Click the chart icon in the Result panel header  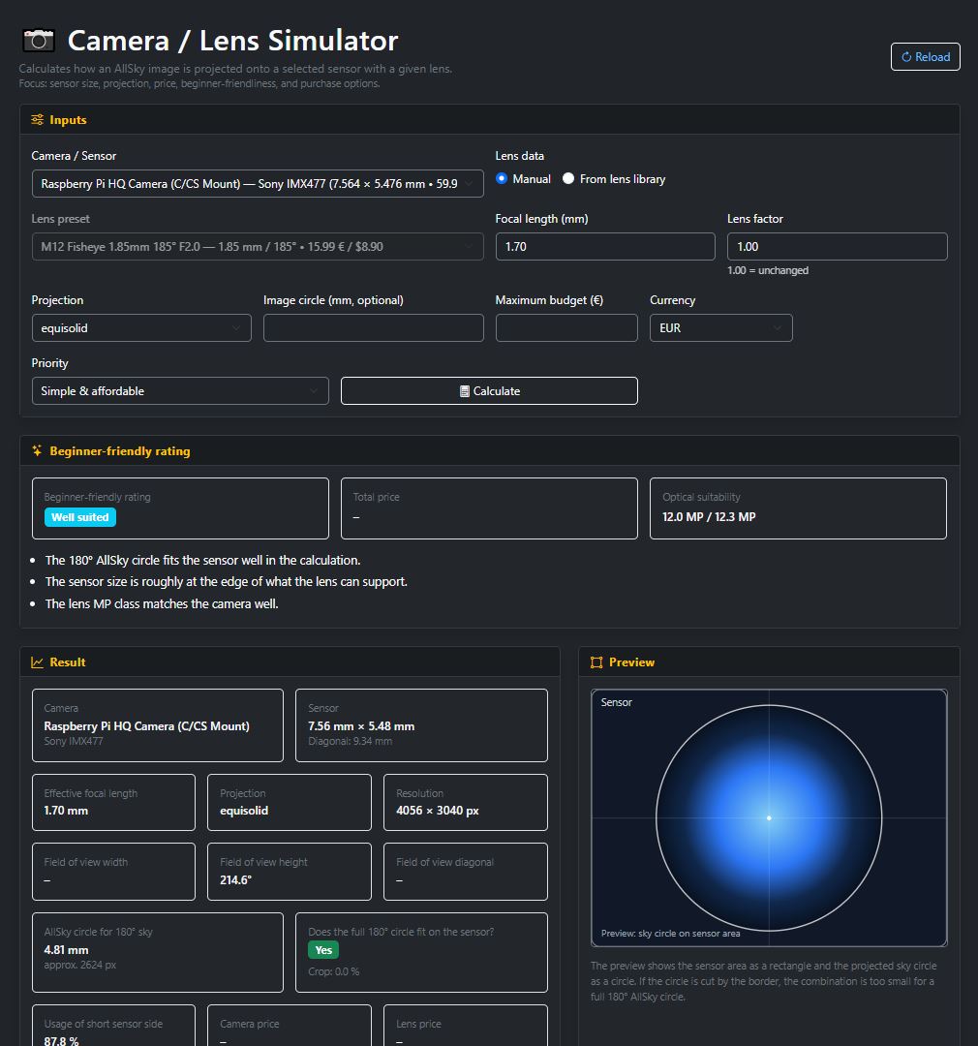(36, 661)
